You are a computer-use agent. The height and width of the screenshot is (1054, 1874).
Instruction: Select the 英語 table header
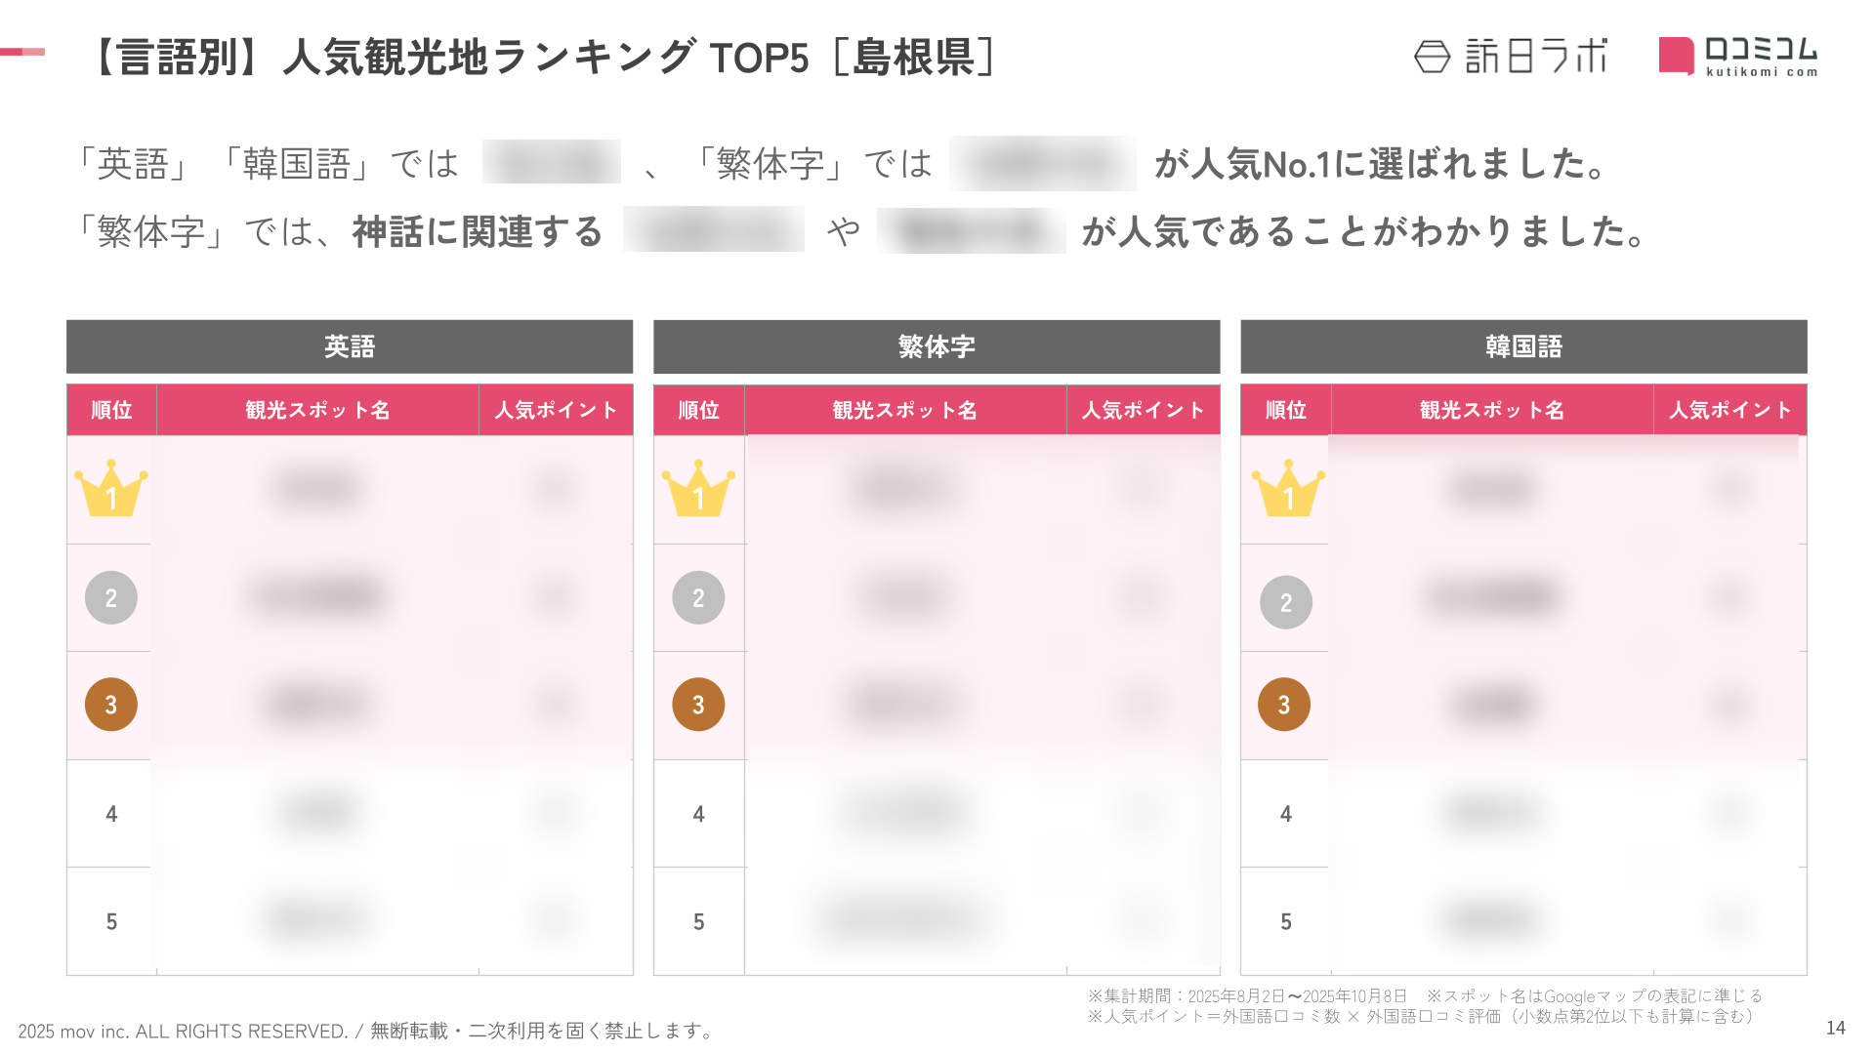350,346
